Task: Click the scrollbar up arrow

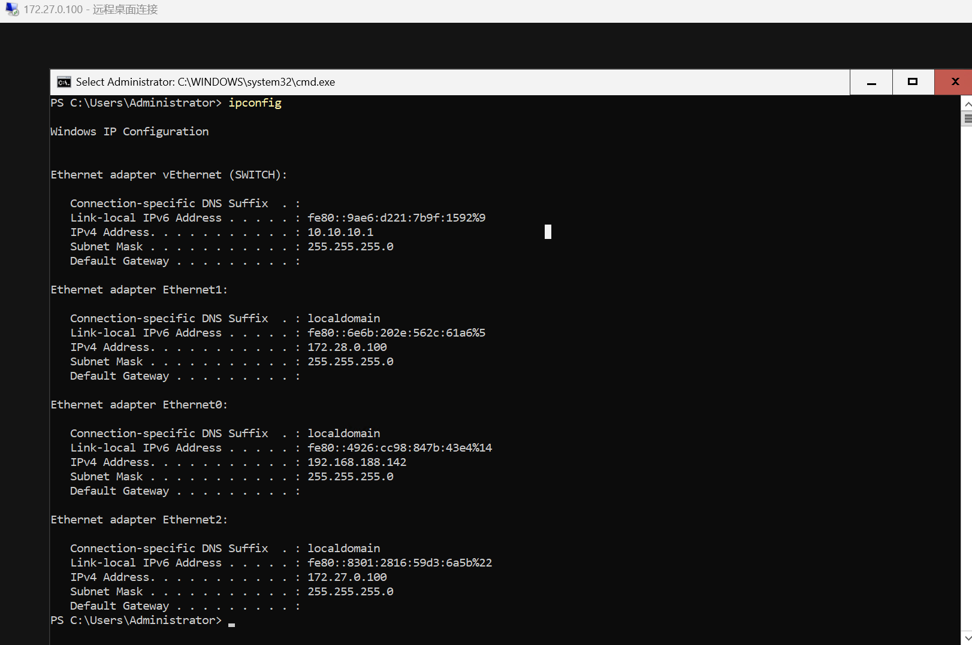Action: tap(967, 104)
